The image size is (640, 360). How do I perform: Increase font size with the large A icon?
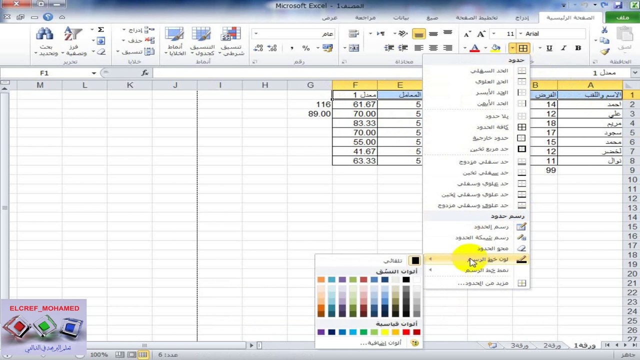tap(481, 33)
